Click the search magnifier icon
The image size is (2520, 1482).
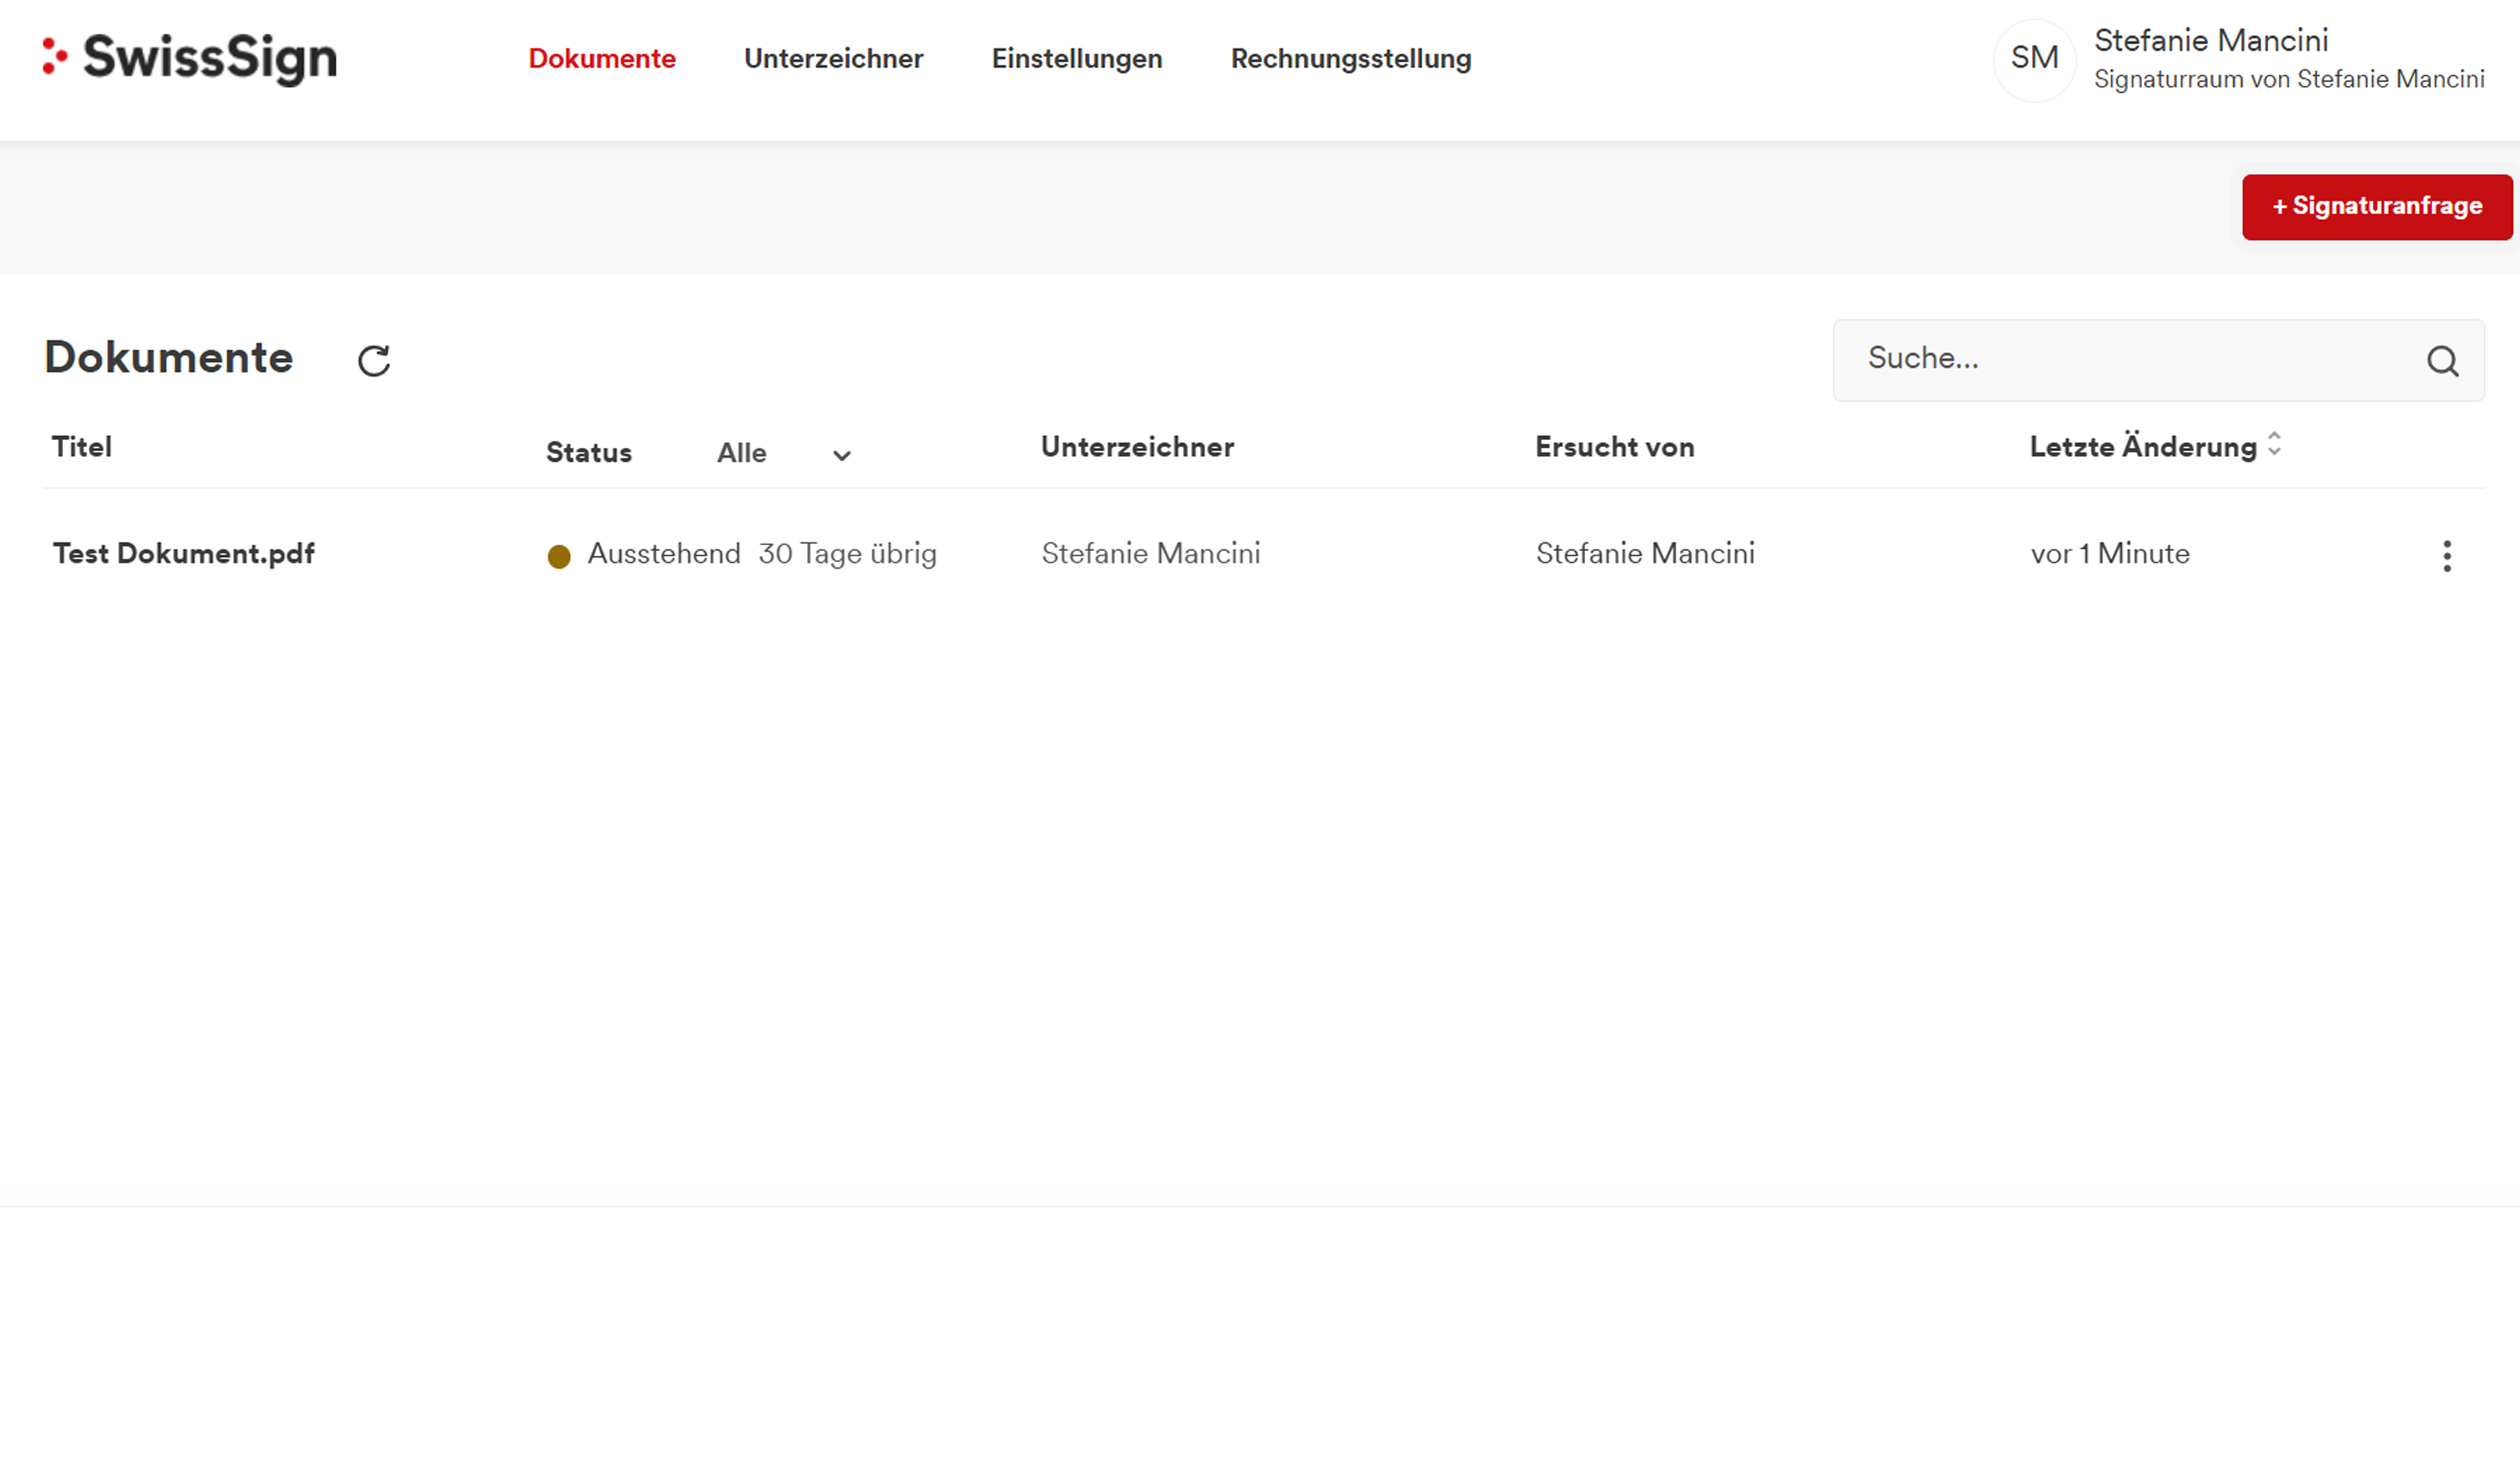click(2442, 360)
